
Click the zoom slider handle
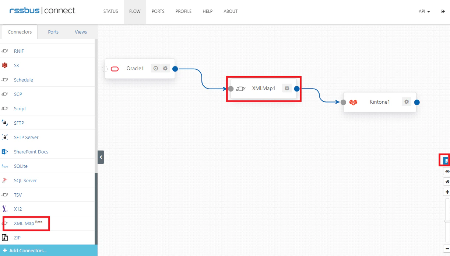pos(447,221)
